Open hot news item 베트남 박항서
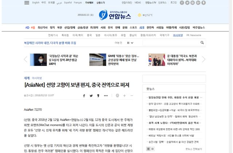This screenshot has height=153, width=233. pos(171,136)
